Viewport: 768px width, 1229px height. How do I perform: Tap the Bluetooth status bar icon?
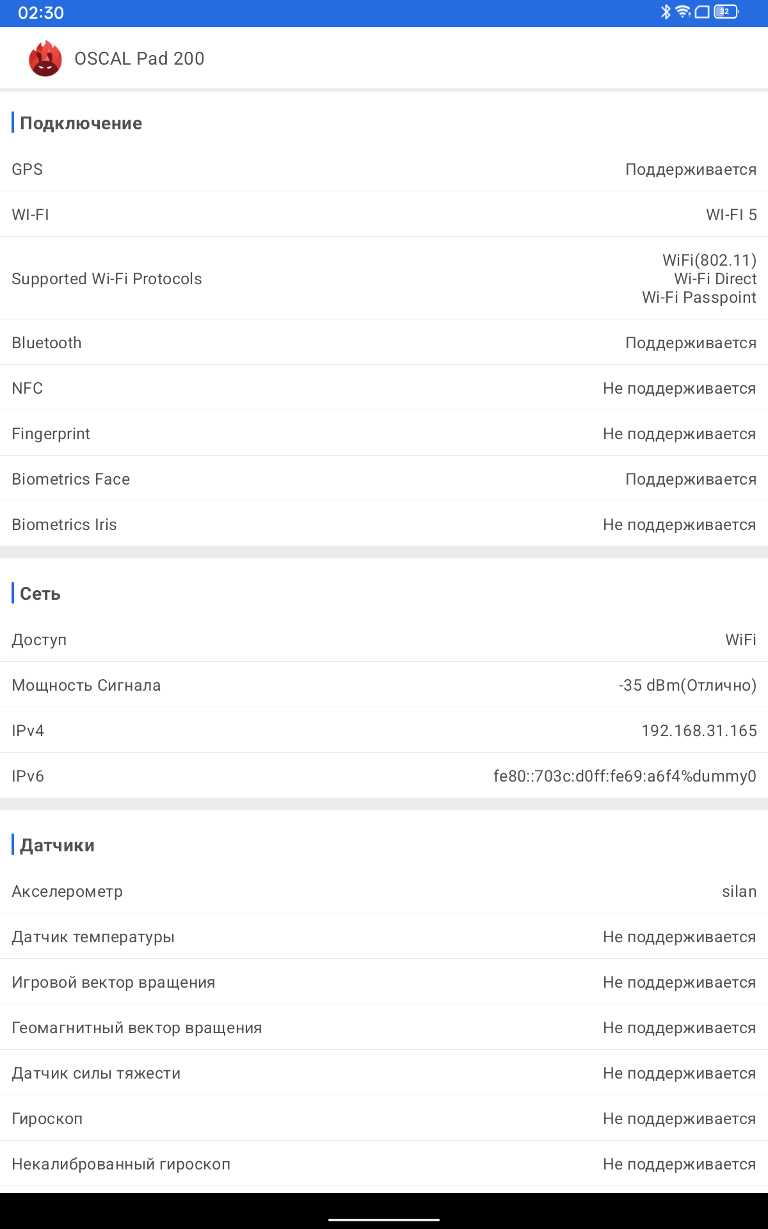(x=666, y=12)
